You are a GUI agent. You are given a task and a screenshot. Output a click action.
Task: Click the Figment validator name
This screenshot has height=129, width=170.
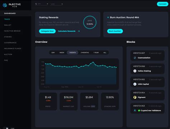pos(142,97)
